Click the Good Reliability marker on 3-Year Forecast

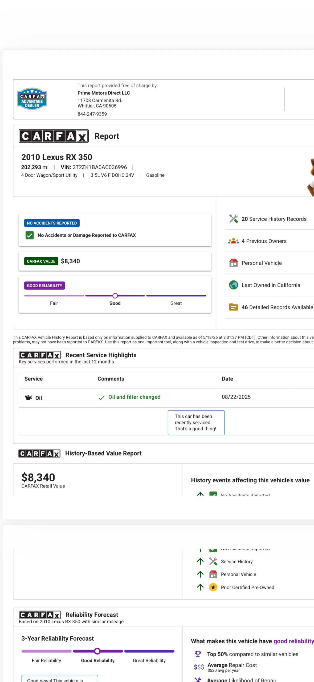point(97,651)
